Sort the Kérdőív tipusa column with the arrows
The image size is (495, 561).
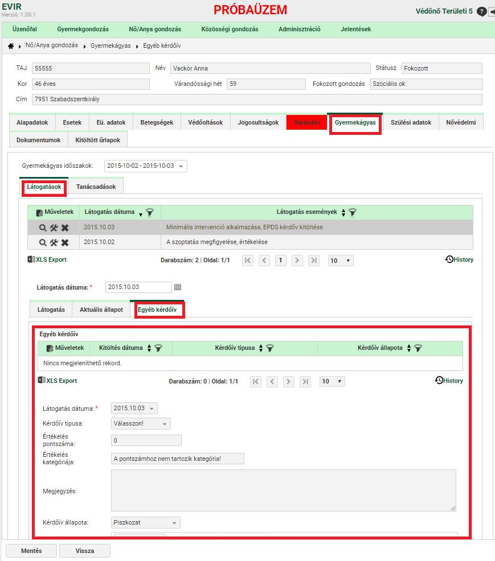[x=261, y=348]
